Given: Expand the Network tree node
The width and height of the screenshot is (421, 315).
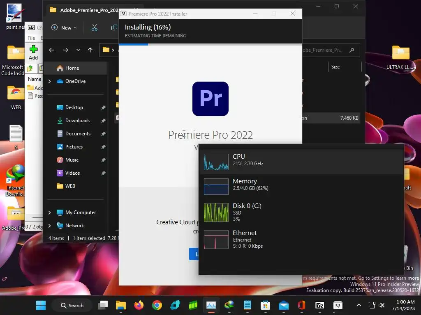Looking at the screenshot, I should point(50,226).
